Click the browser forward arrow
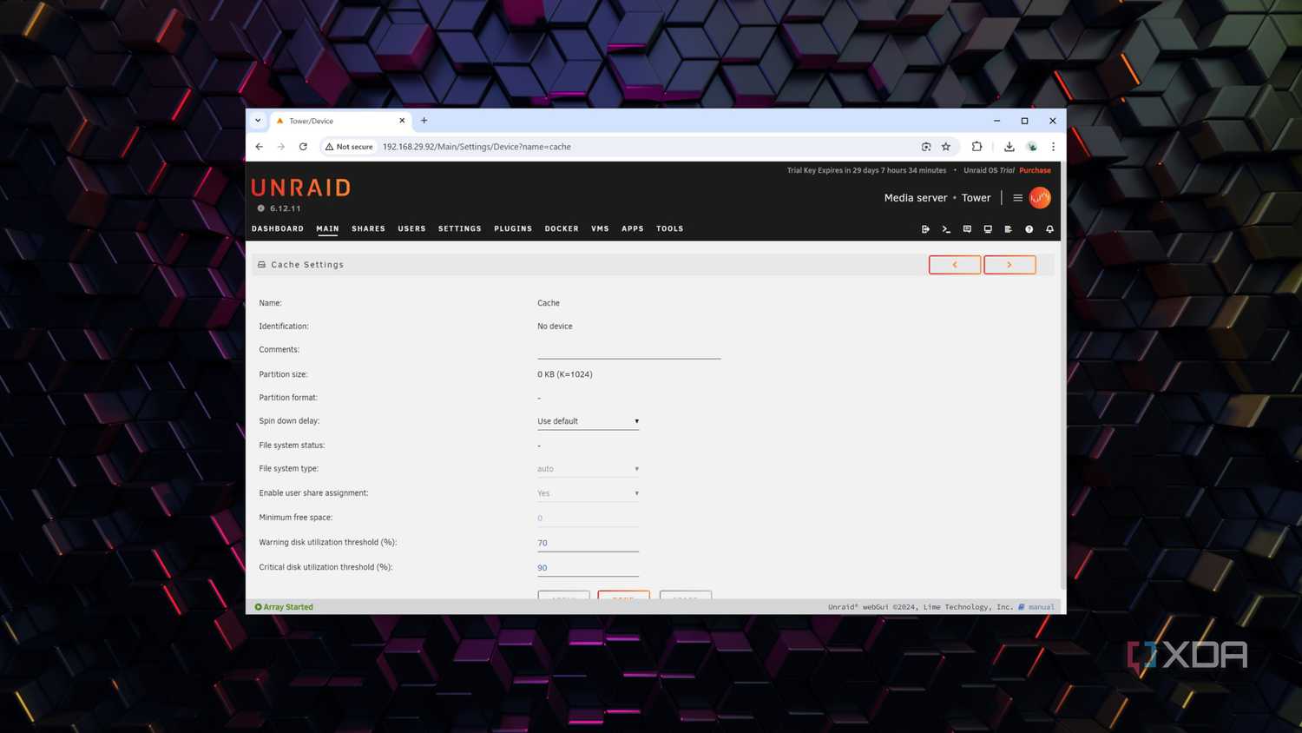 click(280, 147)
